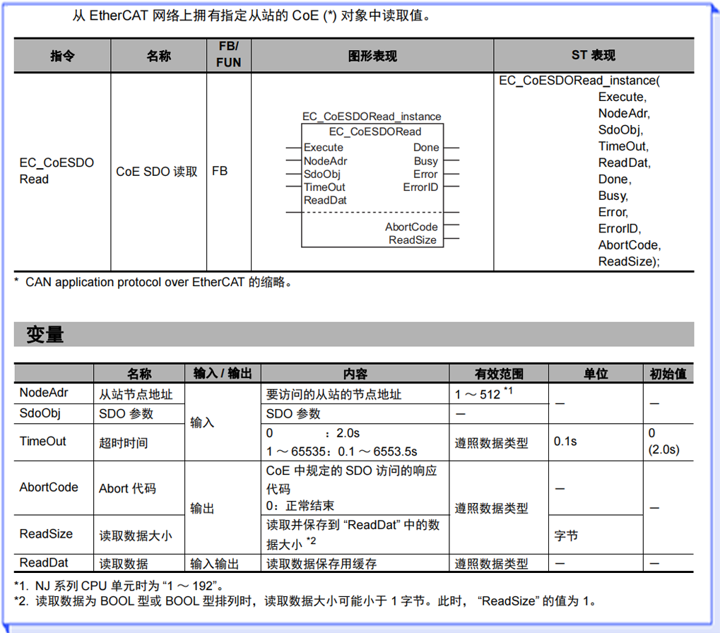Click the CAN application protocol footnote
This screenshot has height=633, width=720.
point(153,283)
